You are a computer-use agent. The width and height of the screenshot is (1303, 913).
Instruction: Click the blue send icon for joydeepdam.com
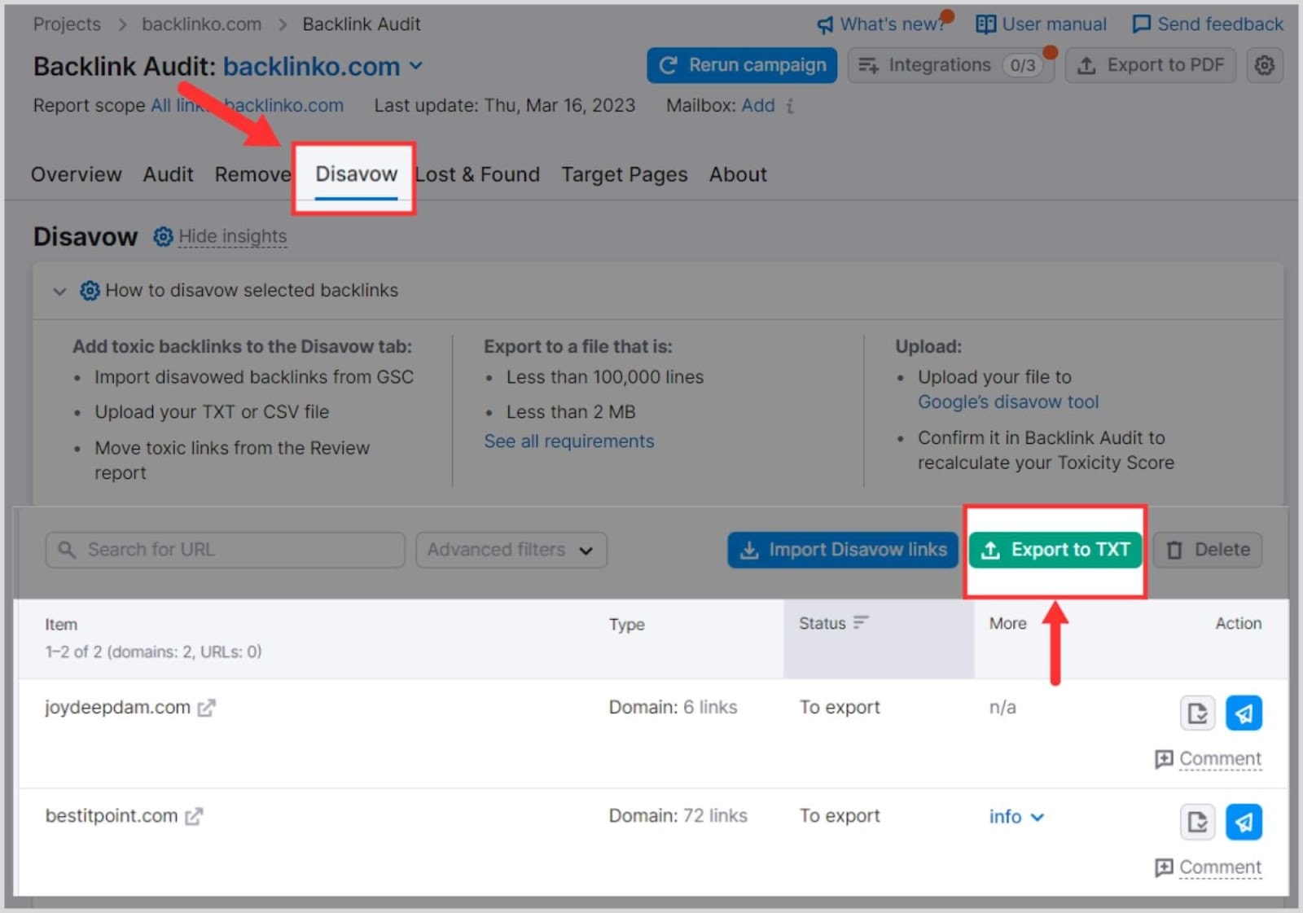1244,713
